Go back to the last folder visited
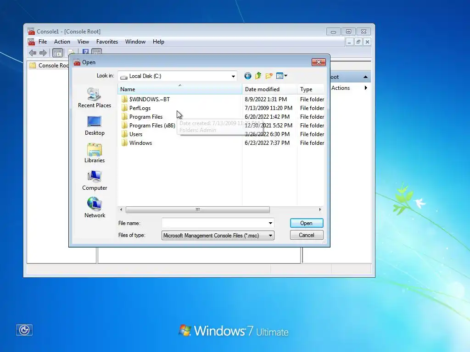The image size is (470, 352). click(x=247, y=76)
